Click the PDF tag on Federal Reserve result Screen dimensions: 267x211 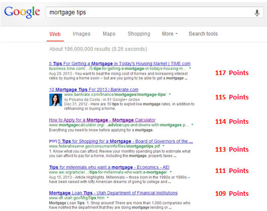click(53, 141)
